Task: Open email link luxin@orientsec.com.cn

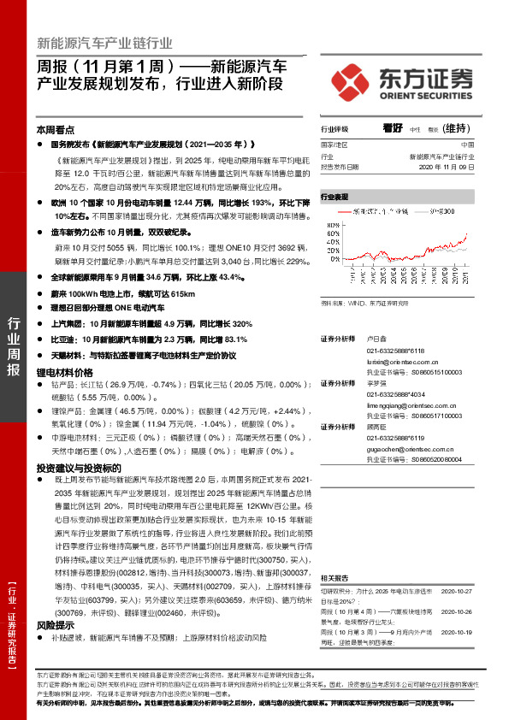Action: point(402,362)
